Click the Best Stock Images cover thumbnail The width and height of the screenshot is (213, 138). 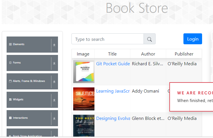84,126
